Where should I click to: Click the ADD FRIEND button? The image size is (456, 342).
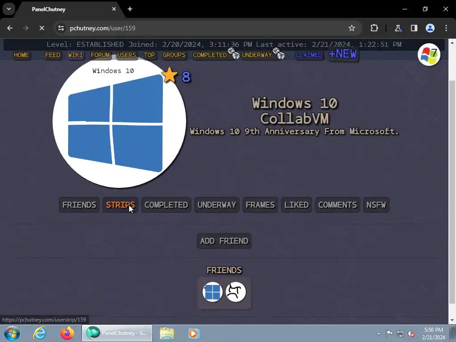224,241
